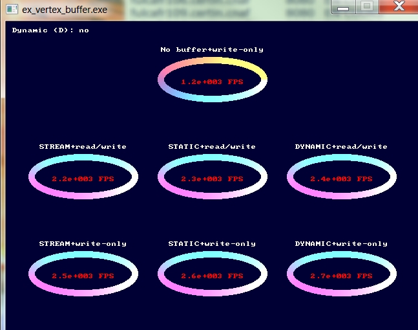The height and width of the screenshot is (330, 418).
Task: Click the 'STATIC+write-only' label
Action: (212, 244)
